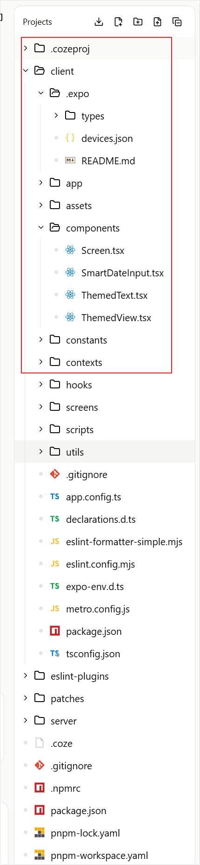Click the new file icon
The width and height of the screenshot is (200, 865).
coord(118,22)
